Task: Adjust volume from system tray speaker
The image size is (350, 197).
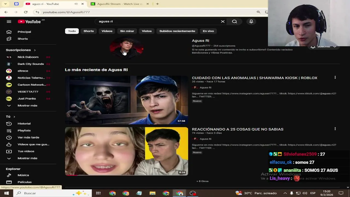Action: (x=305, y=193)
